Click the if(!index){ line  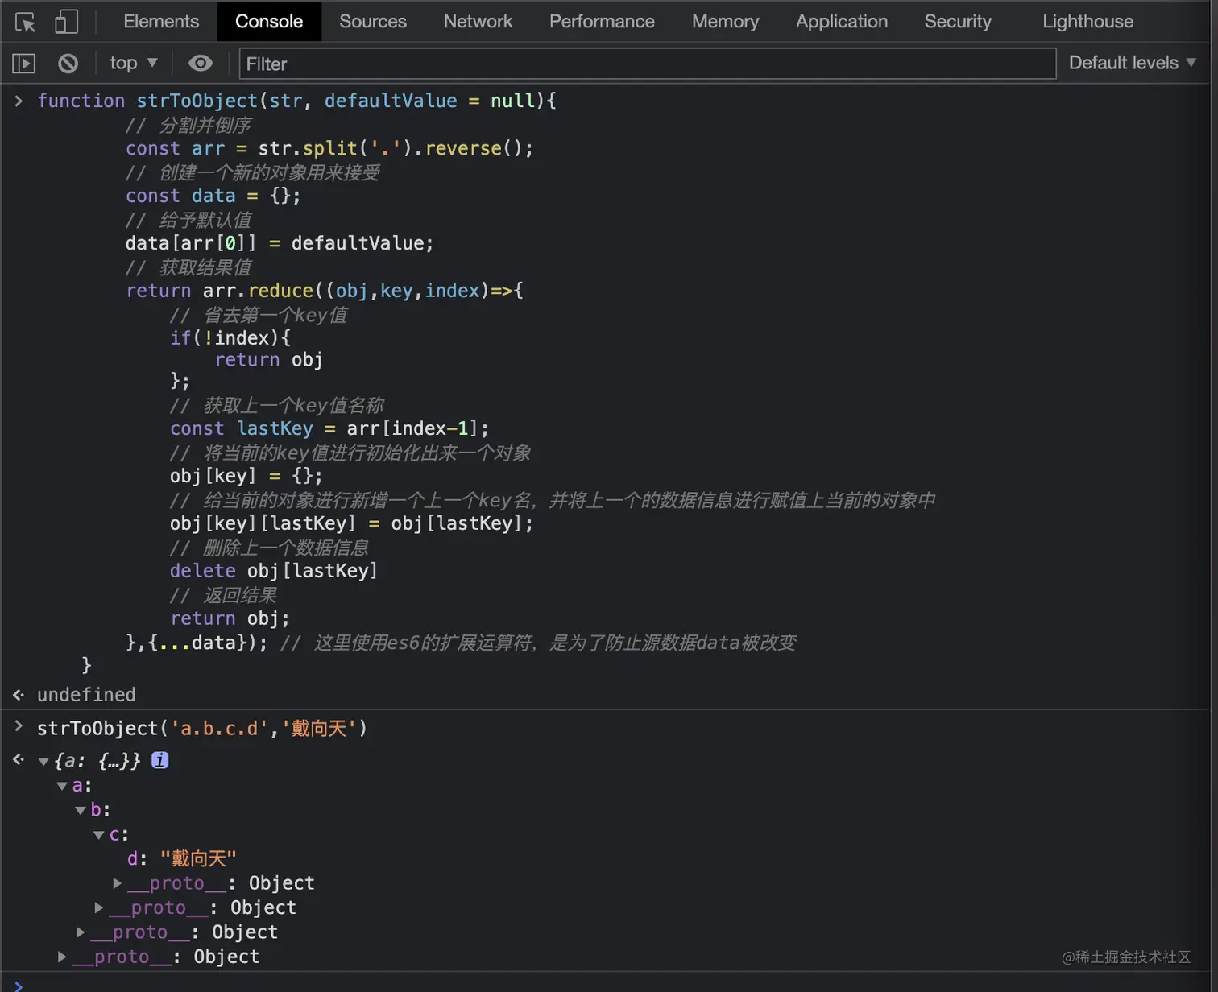click(230, 338)
